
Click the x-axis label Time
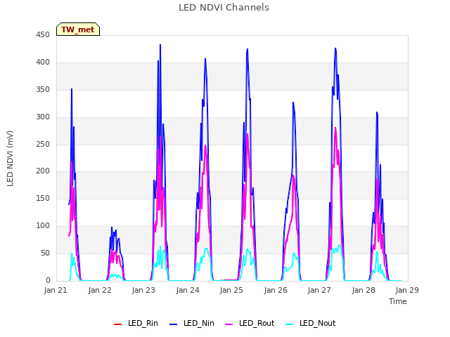click(x=398, y=301)
